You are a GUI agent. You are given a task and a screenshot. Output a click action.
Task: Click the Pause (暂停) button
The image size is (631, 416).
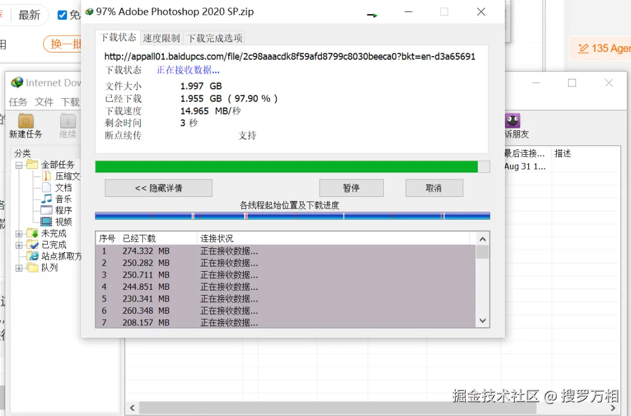click(x=351, y=188)
